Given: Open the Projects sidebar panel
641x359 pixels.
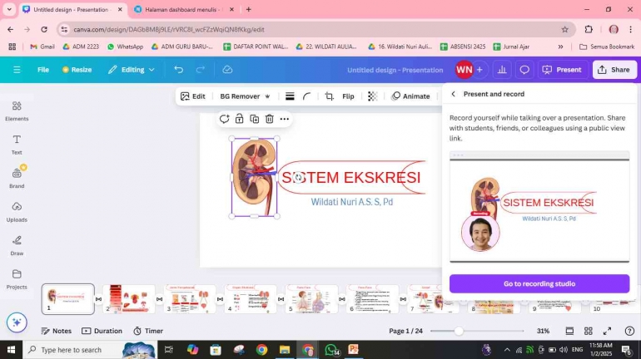Looking at the screenshot, I should pos(17,279).
